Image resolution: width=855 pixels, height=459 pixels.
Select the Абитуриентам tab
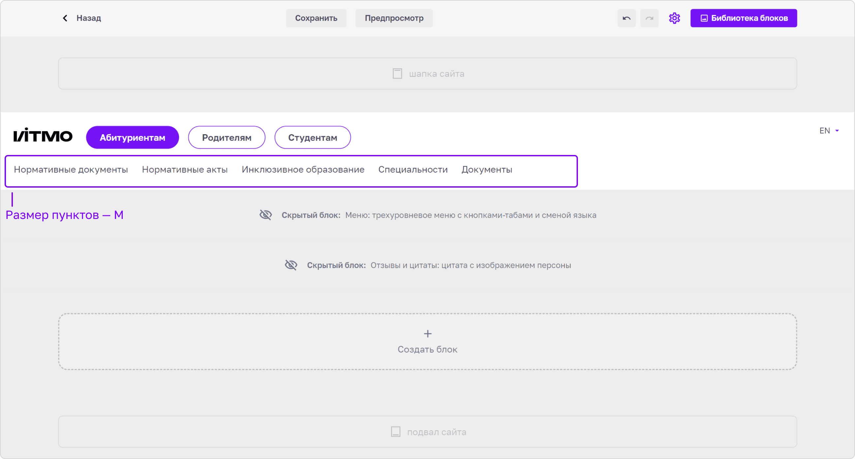click(132, 138)
